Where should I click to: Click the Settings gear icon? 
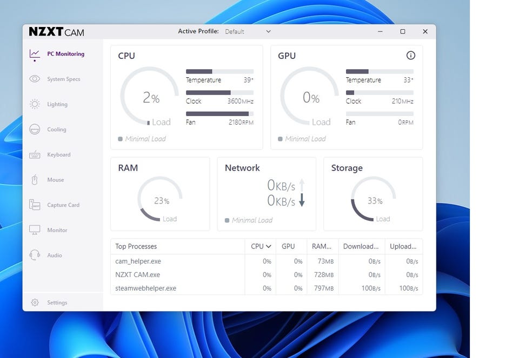(x=35, y=302)
